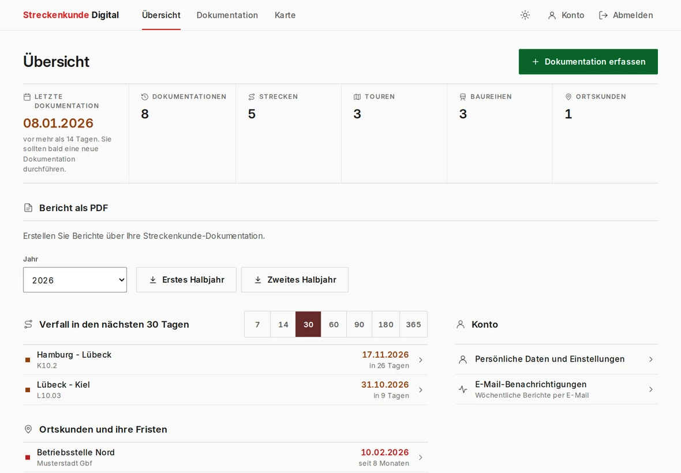The width and height of the screenshot is (681, 473).
Task: Open the Karte tab
Action: [285, 15]
